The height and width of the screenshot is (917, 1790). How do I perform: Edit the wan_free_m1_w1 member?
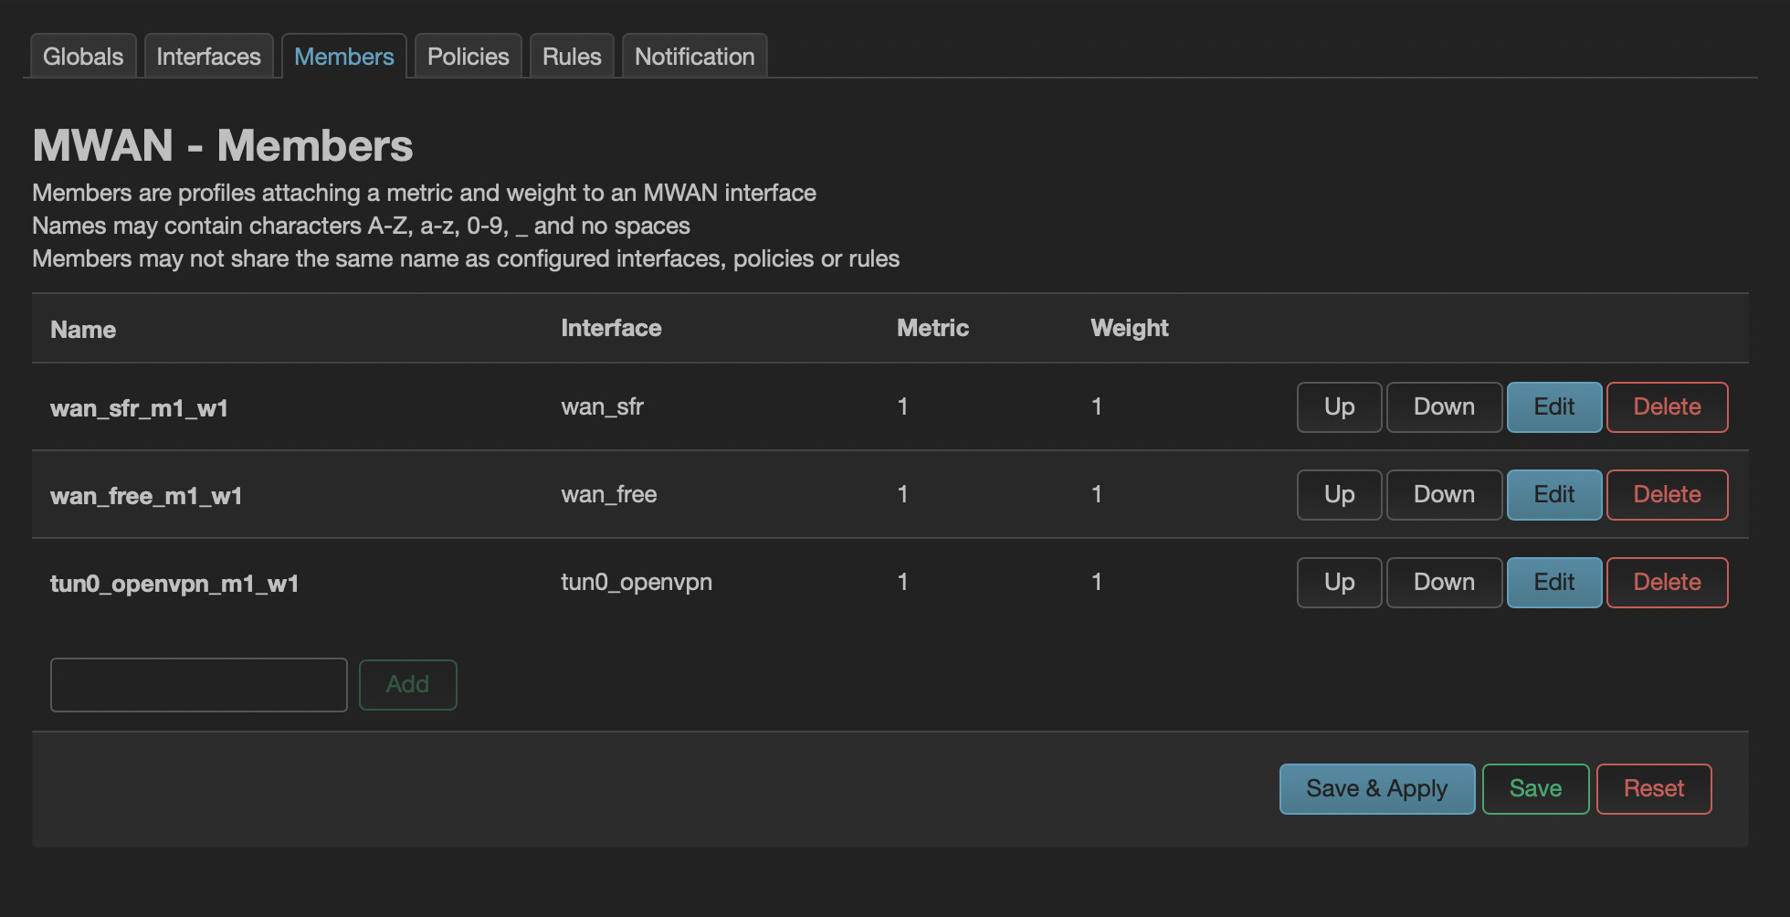(1554, 495)
